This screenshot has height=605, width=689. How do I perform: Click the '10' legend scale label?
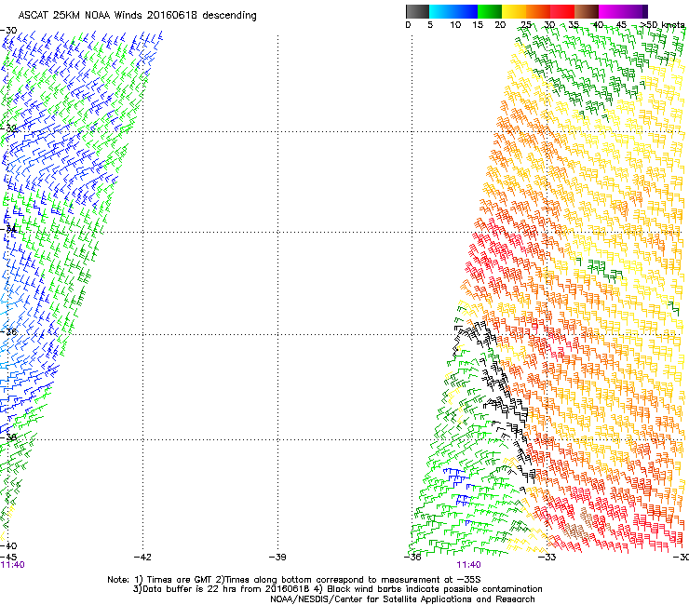455,25
